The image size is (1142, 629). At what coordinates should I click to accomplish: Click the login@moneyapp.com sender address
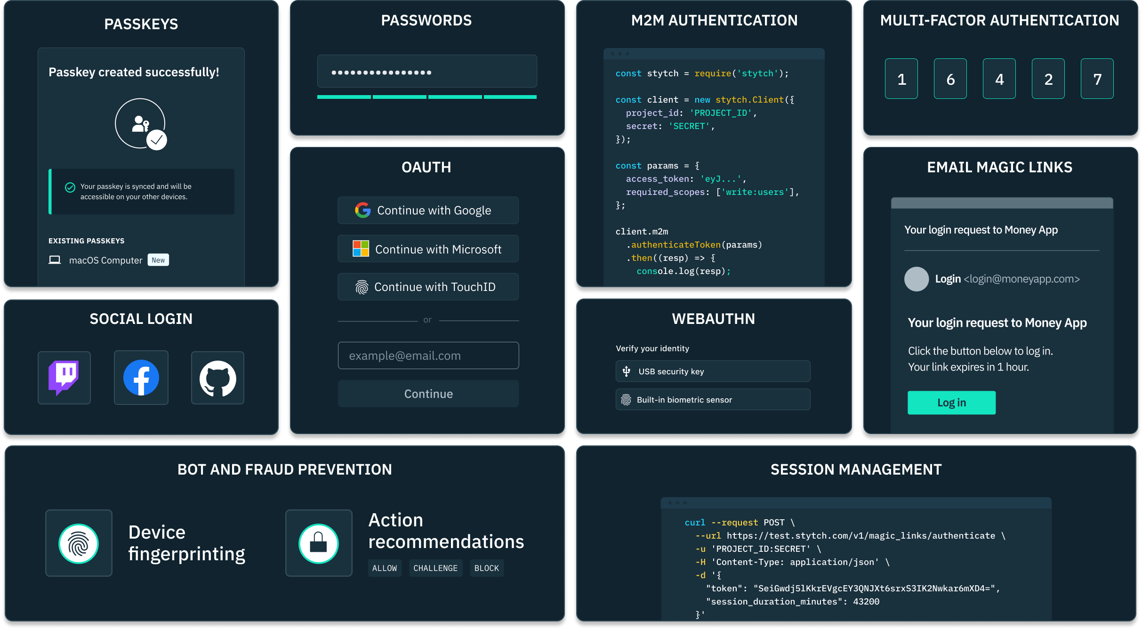(x=1021, y=279)
